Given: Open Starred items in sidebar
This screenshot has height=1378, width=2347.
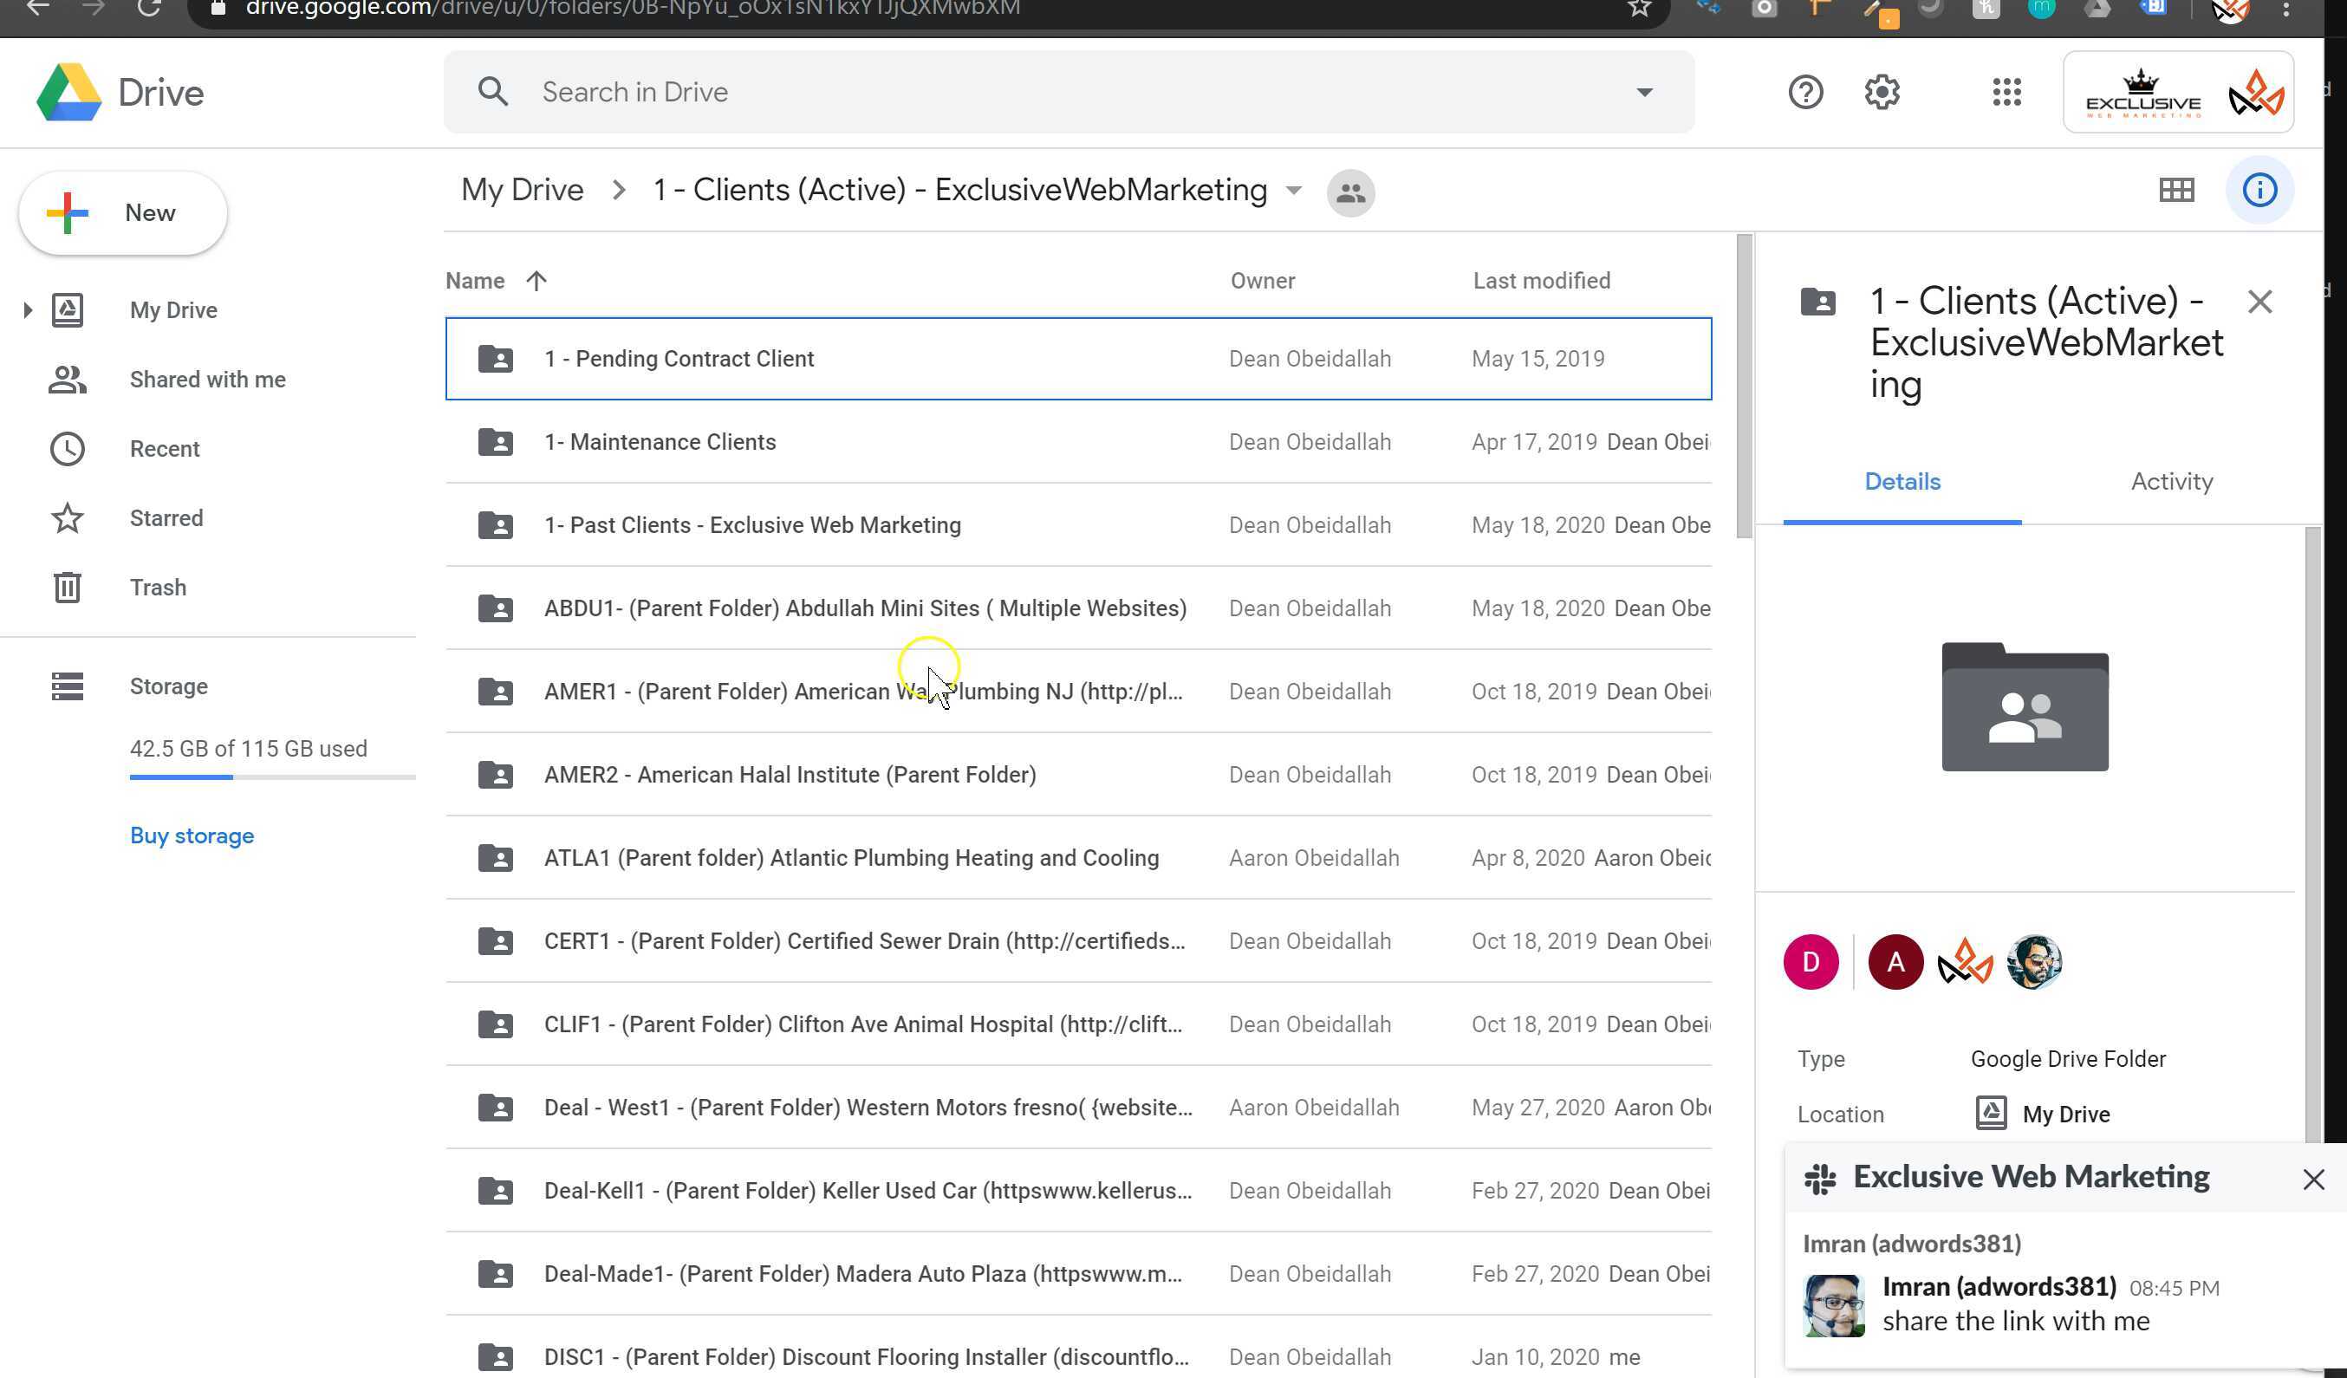Looking at the screenshot, I should tap(166, 517).
